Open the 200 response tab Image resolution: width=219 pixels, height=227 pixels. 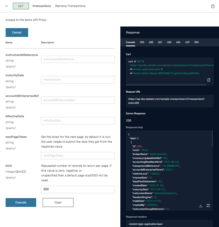click(142, 42)
